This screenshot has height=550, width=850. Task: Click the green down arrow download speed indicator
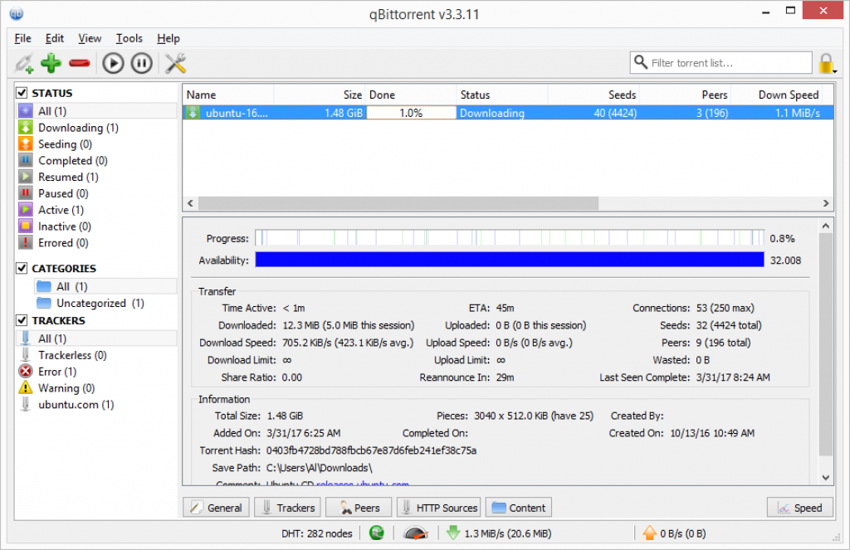pyautogui.click(x=452, y=533)
